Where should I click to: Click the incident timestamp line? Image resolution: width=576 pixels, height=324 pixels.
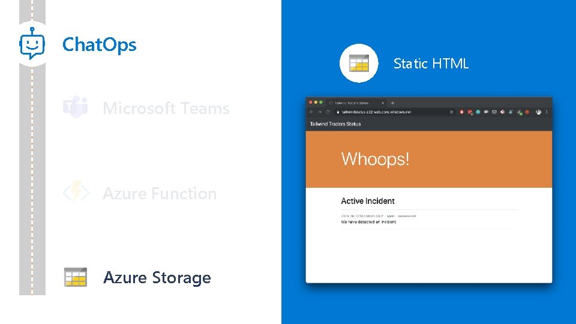pos(379,217)
